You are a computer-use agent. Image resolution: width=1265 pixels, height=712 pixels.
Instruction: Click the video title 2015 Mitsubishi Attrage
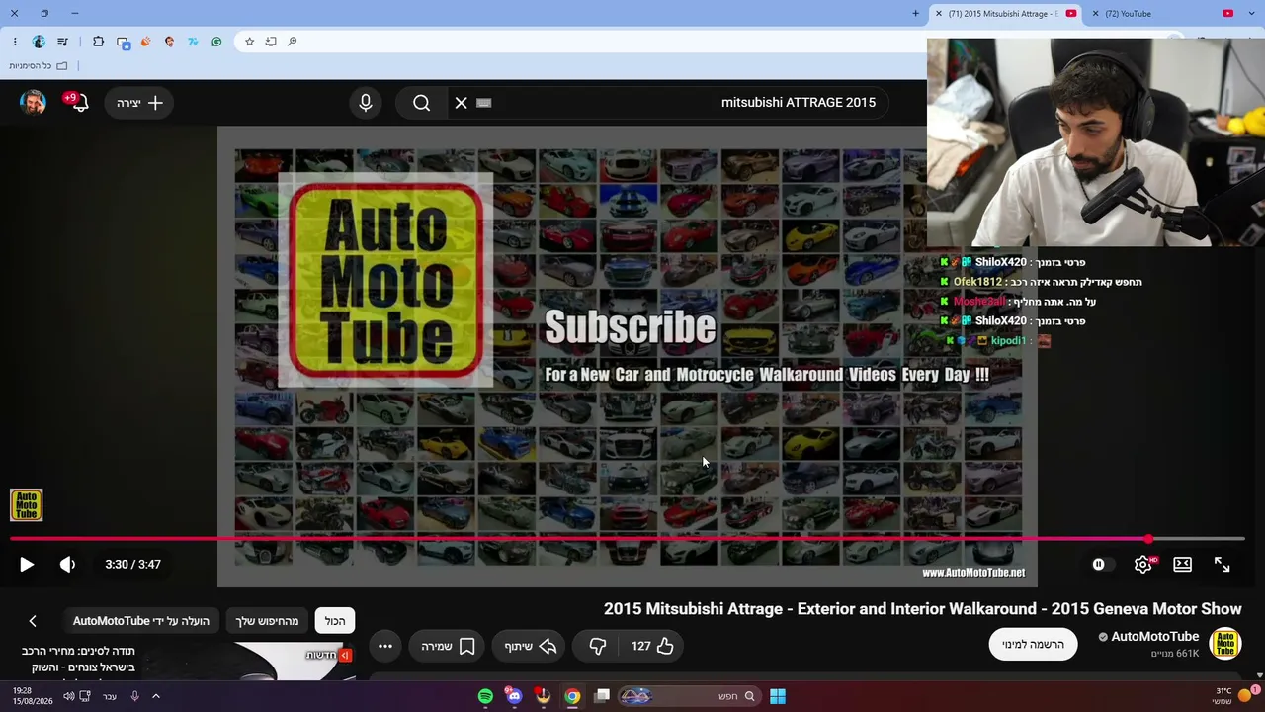tap(922, 609)
